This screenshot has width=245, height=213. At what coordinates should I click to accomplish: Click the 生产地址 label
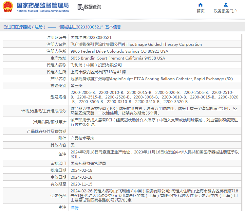click(x=58, y=58)
